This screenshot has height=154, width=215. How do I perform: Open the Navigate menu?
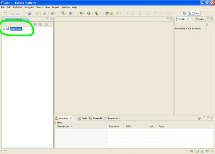click(29, 7)
